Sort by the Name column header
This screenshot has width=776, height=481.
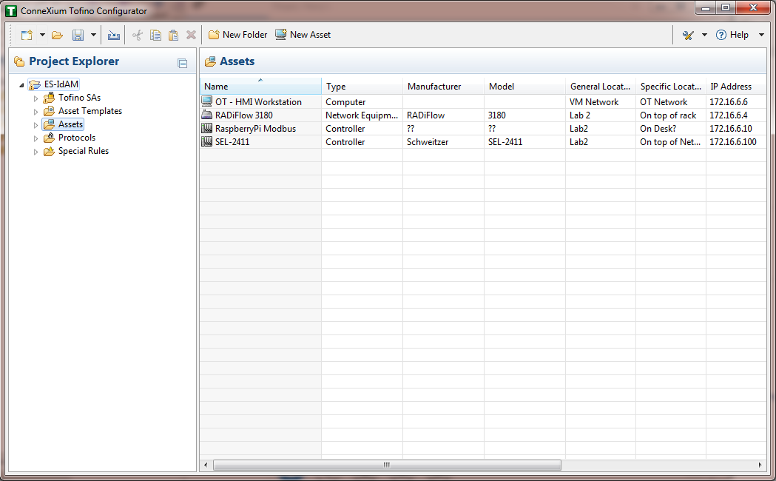(260, 86)
